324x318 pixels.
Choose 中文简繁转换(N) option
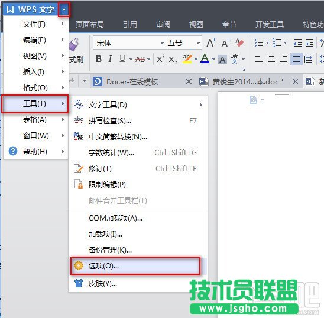point(138,137)
